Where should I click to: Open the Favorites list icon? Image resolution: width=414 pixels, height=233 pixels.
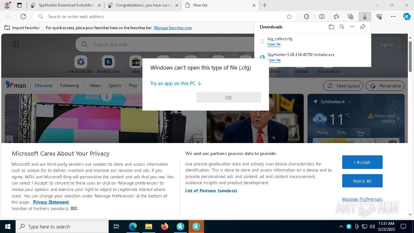pos(336,17)
